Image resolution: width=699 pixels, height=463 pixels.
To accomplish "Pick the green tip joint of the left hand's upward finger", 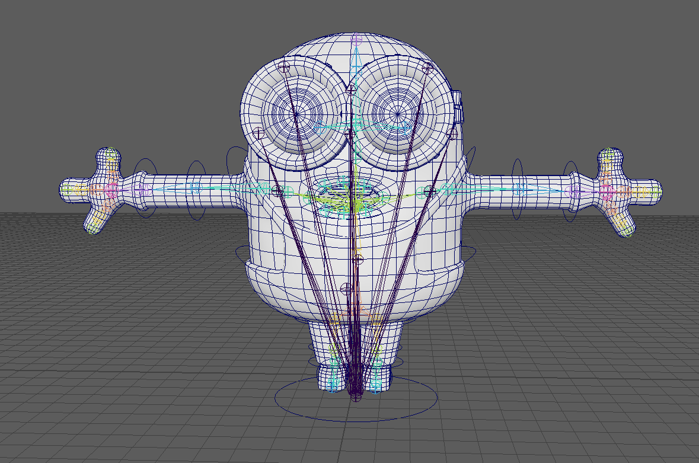I will pos(111,154).
